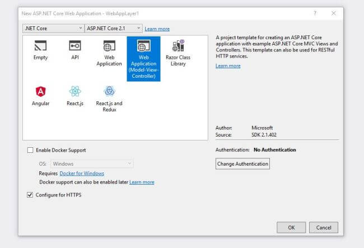This screenshot has height=248, width=364.
Task: Confirm with the OK button
Action: click(x=291, y=227)
